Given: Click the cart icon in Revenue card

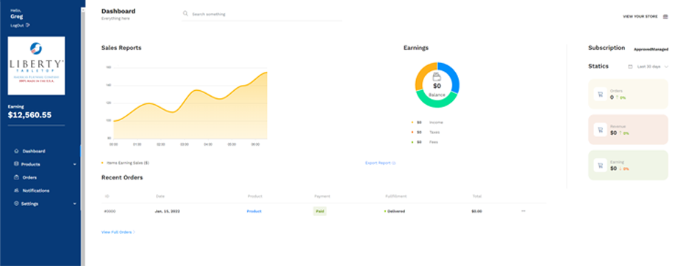Looking at the screenshot, I should (x=600, y=130).
